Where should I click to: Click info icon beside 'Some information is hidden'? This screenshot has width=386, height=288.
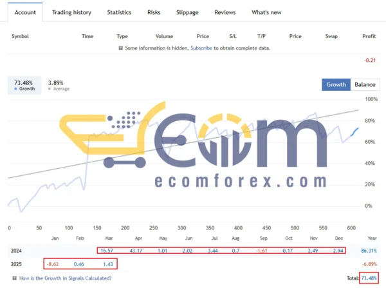pos(121,48)
